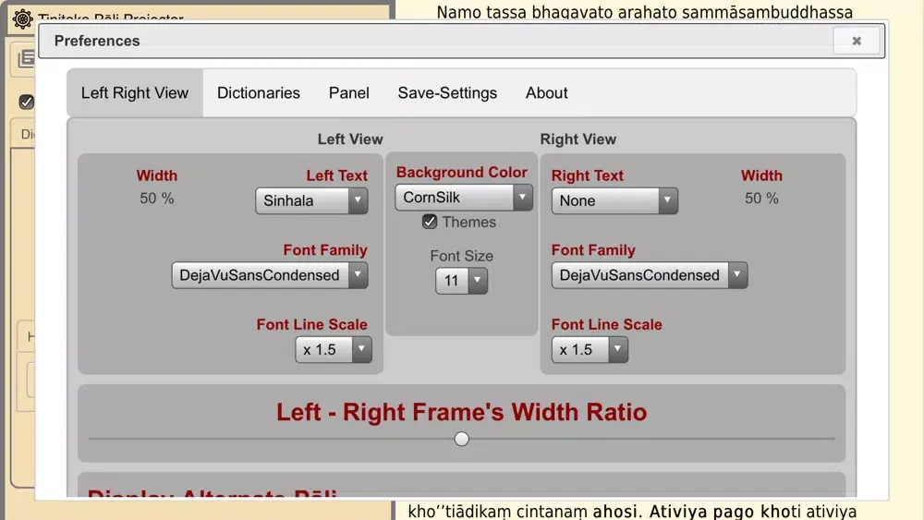This screenshot has width=924, height=520.
Task: Toggle the Themes checkbox
Action: pos(430,222)
